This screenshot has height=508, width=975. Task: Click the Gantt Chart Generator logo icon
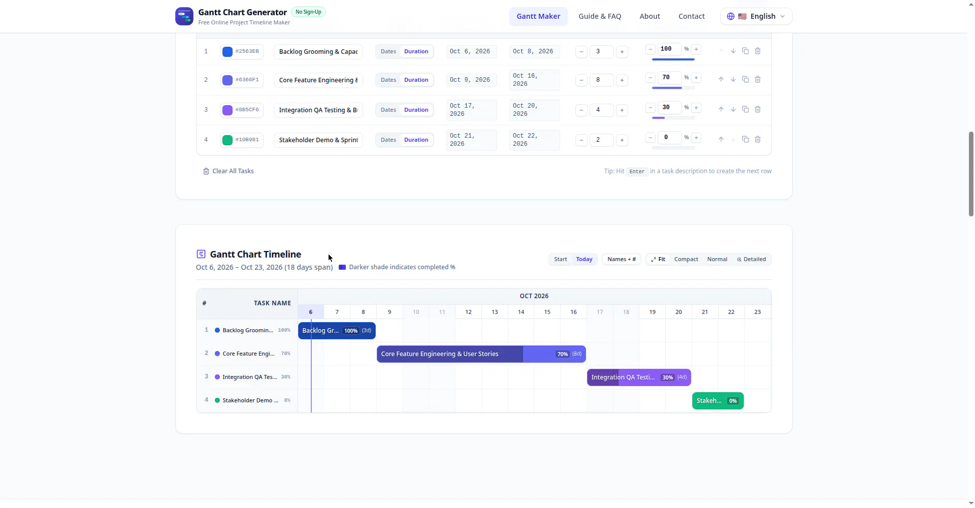click(x=184, y=16)
